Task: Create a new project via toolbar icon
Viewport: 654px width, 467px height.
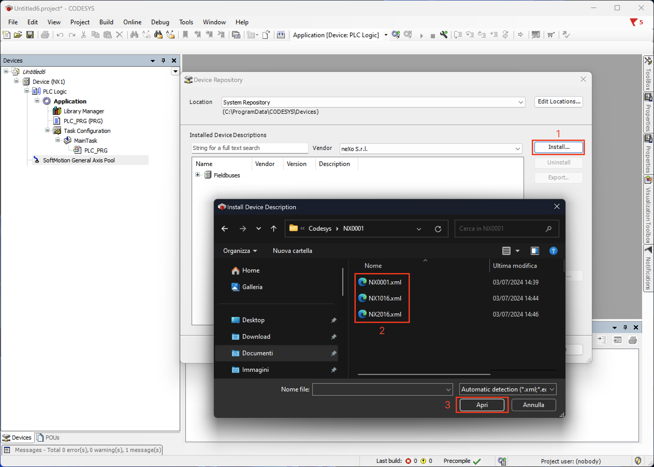Action: (6, 35)
